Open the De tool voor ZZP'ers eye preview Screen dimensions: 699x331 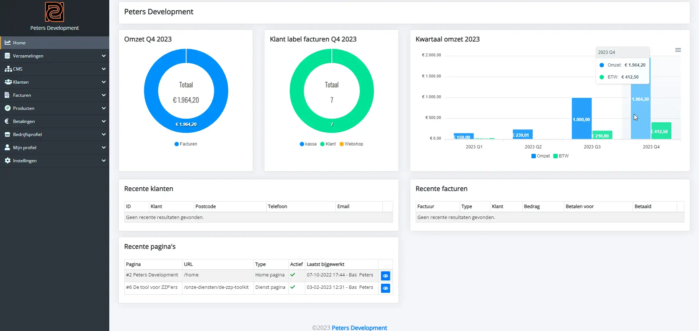(385, 288)
